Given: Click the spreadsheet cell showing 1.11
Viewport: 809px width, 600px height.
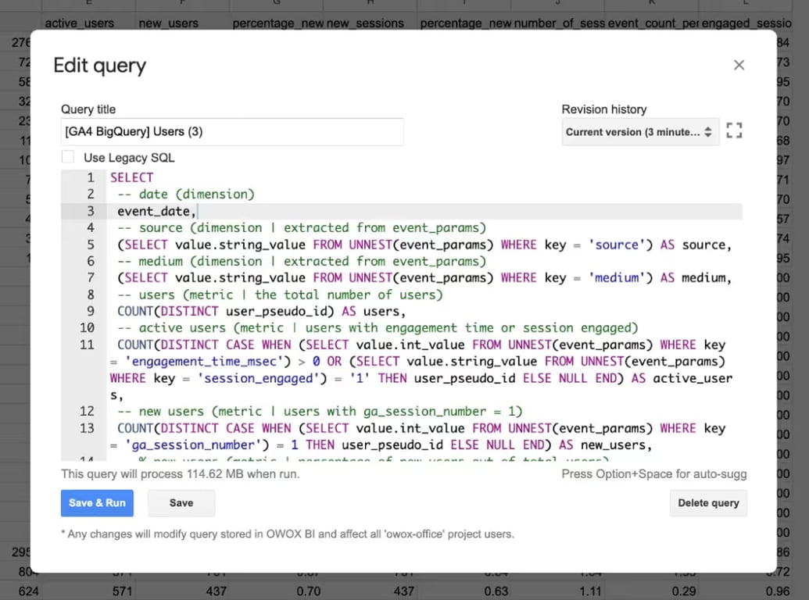Looking at the screenshot, I should (590, 591).
